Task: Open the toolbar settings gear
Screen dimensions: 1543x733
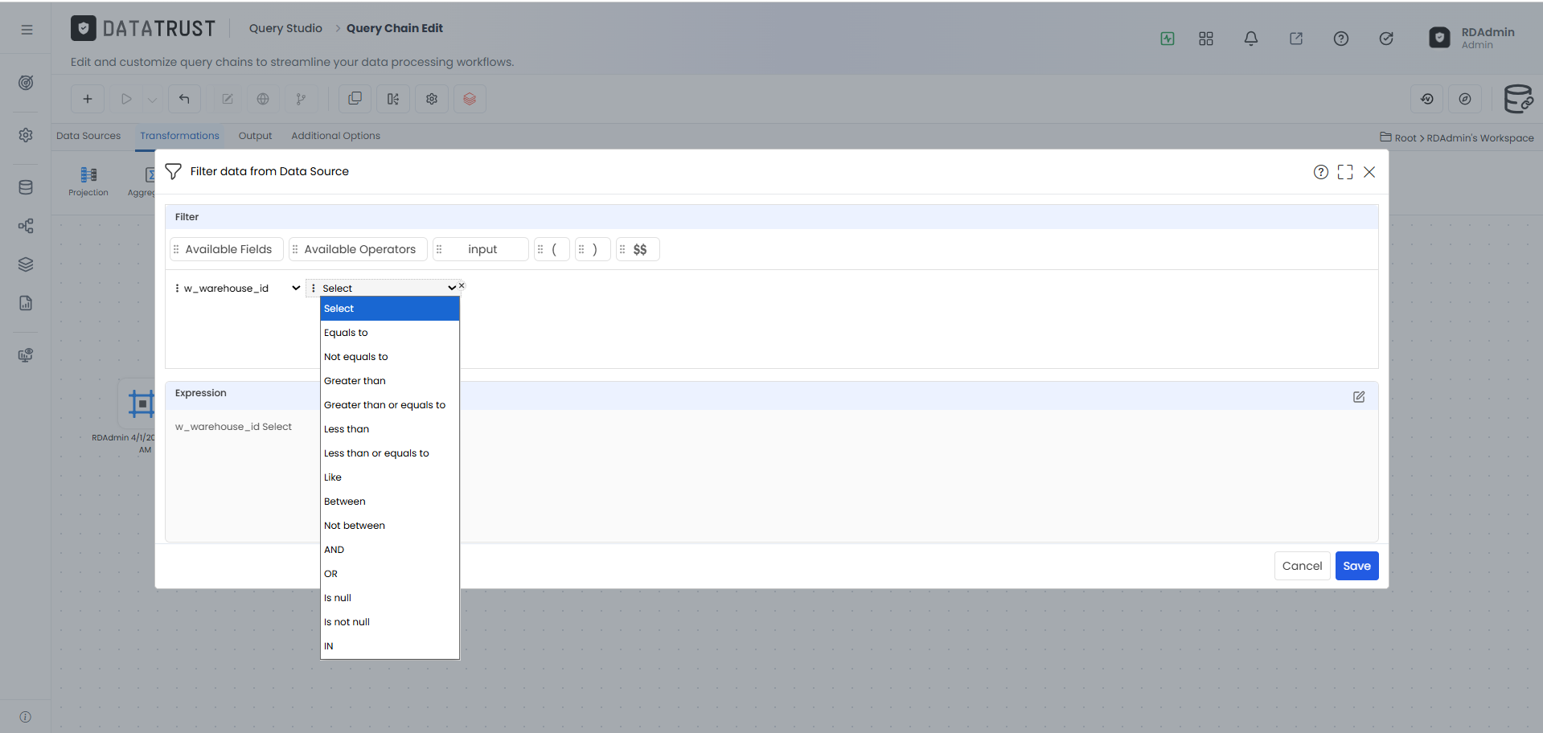Action: coord(432,99)
